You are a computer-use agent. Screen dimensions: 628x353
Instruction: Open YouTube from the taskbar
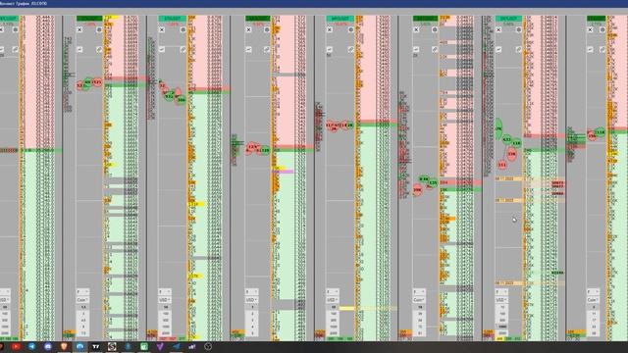[16, 346]
